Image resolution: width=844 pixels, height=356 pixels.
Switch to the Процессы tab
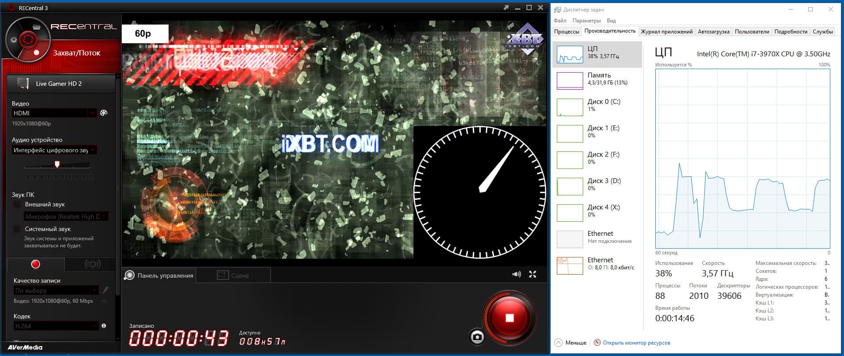click(566, 32)
